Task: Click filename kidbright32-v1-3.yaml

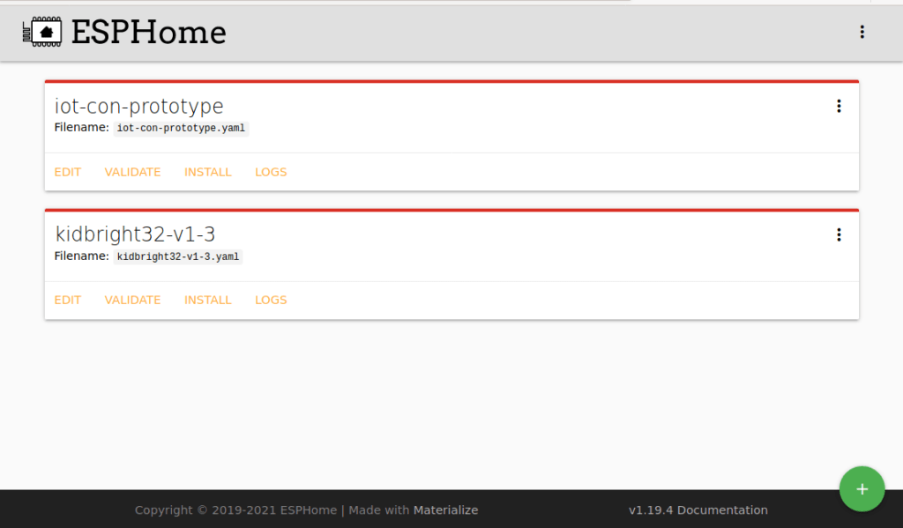Action: (x=178, y=257)
